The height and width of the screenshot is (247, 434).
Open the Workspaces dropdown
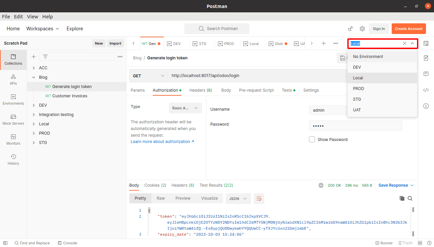tap(43, 29)
